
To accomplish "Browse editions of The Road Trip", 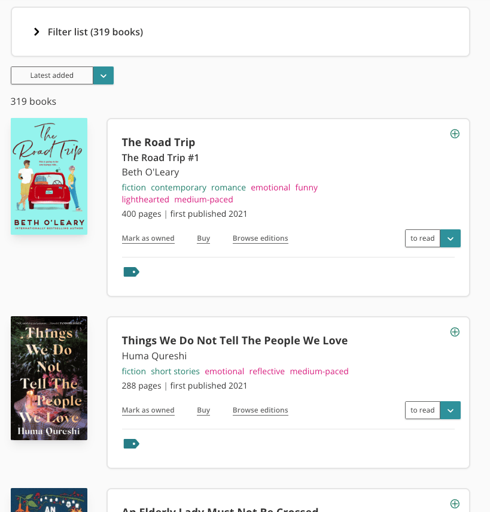I will coord(260,238).
